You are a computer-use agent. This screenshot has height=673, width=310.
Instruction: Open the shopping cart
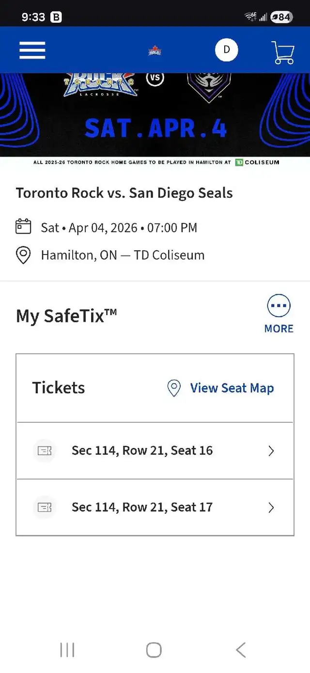coord(282,50)
